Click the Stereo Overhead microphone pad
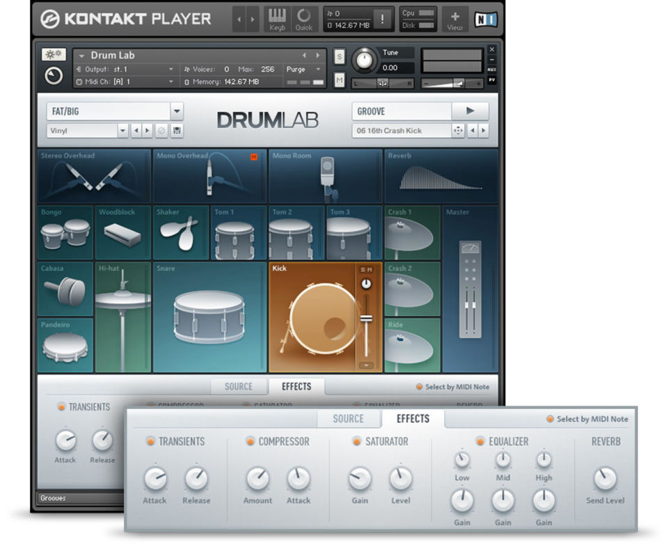The image size is (668, 546). tap(95, 176)
